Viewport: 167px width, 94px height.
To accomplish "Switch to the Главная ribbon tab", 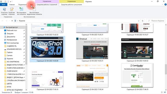I will coord(12,5).
